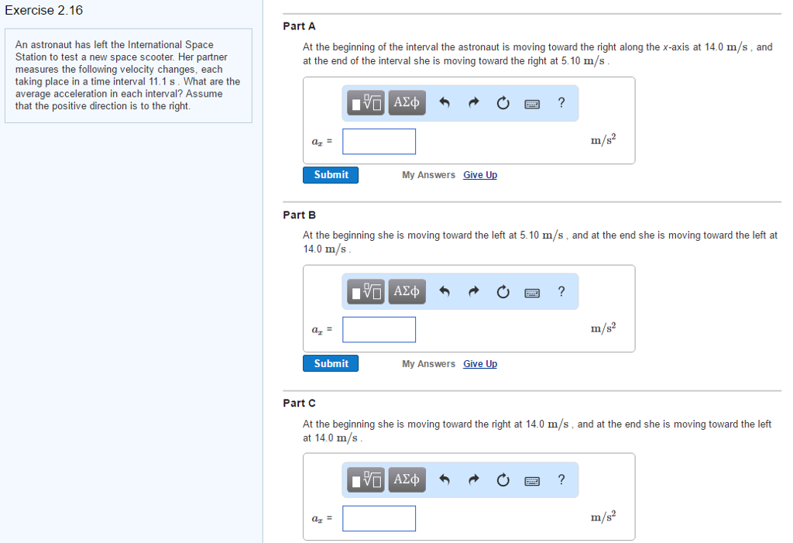Click the undo arrow in Part A toolbar
Screen dimensions: 793x543
[445, 103]
